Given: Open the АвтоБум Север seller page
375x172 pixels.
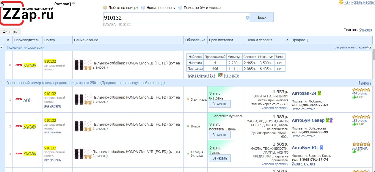Looking at the screenshot, I should 308,120.
